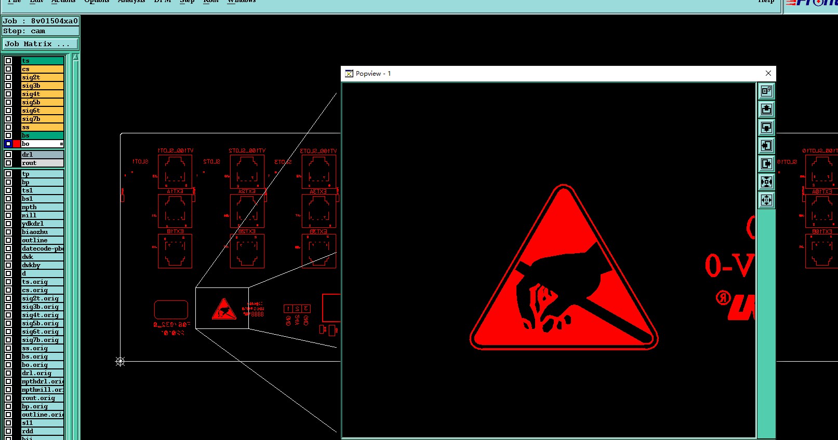The height and width of the screenshot is (440, 838).
Task: Select the drl layer row
Action: [42, 155]
